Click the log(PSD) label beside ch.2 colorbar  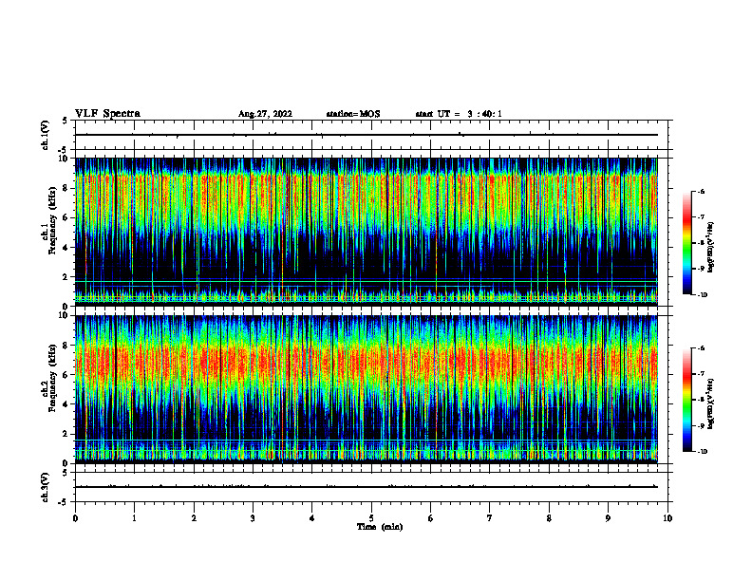711,404
